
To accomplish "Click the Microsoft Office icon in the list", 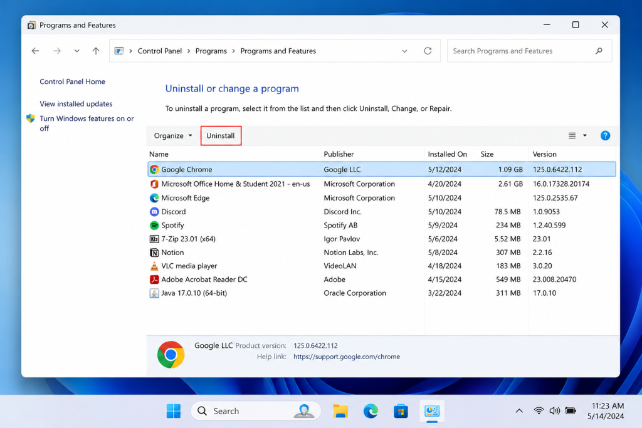I will pyautogui.click(x=154, y=184).
